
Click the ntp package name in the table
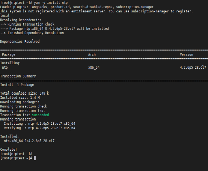click(x=5, y=67)
